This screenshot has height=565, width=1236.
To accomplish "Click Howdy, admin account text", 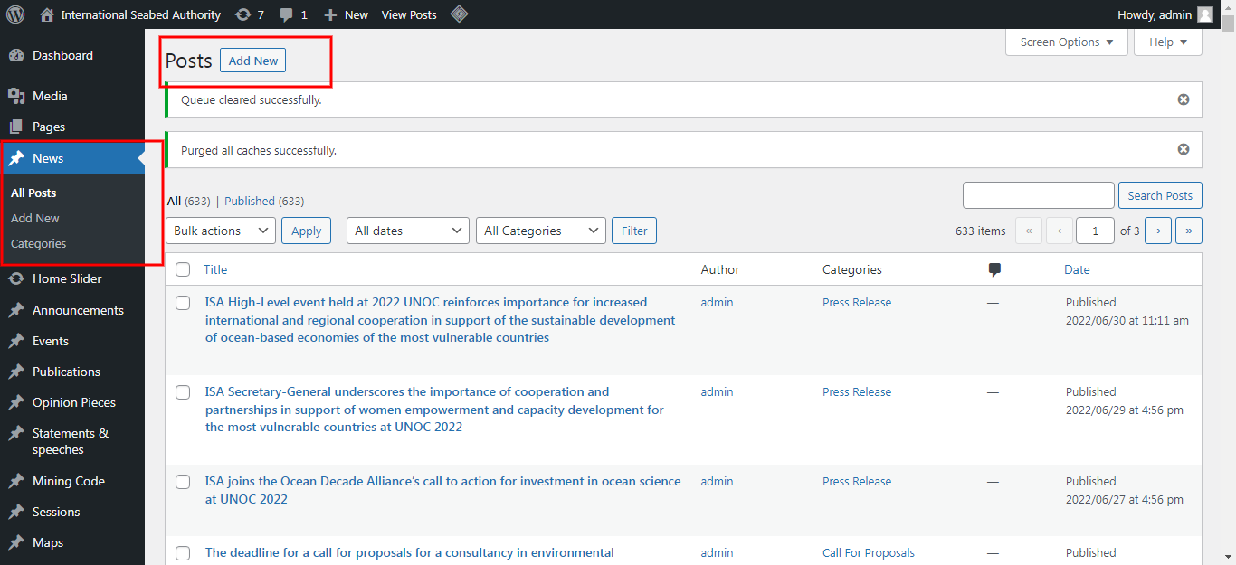I will [1155, 14].
